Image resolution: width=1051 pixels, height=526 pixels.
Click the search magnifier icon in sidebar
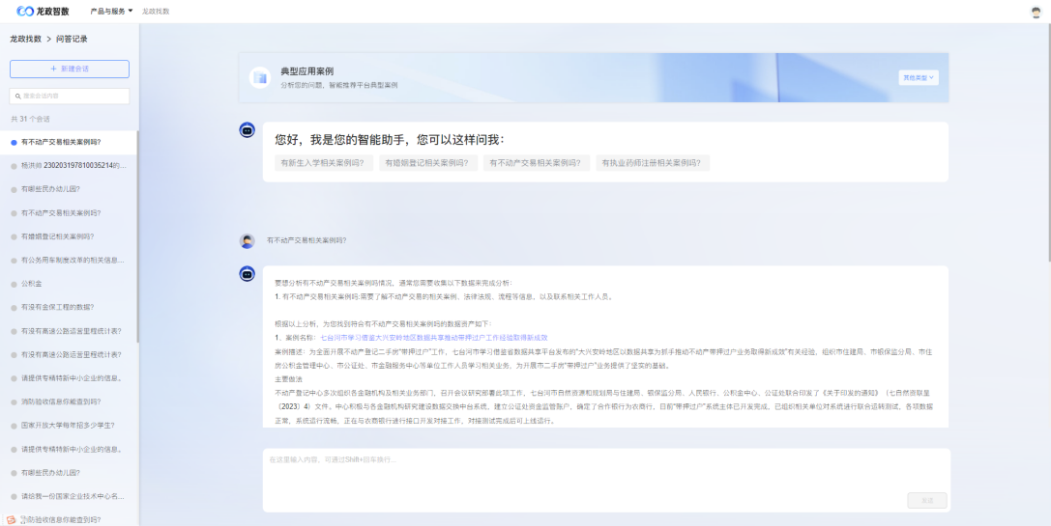click(17, 97)
